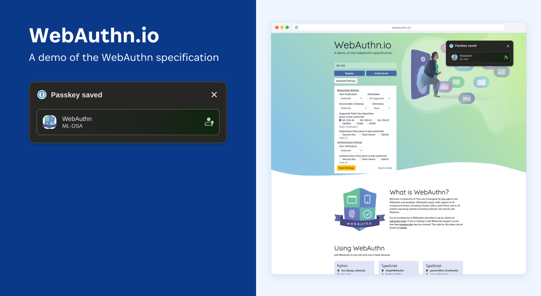Click the fingerprint icon on shield logo

(352, 214)
